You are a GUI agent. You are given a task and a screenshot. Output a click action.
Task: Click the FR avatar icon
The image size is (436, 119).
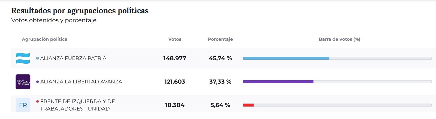coord(23,105)
